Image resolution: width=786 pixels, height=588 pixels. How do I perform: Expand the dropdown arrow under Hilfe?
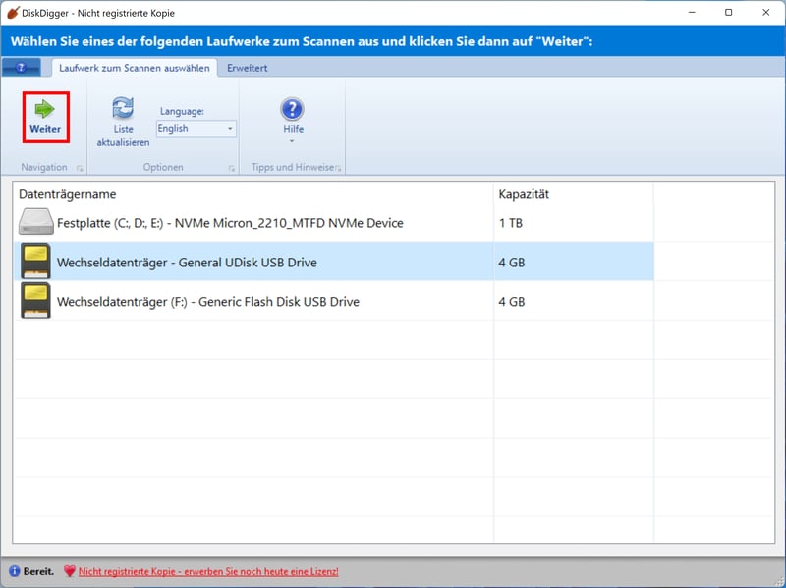click(292, 141)
